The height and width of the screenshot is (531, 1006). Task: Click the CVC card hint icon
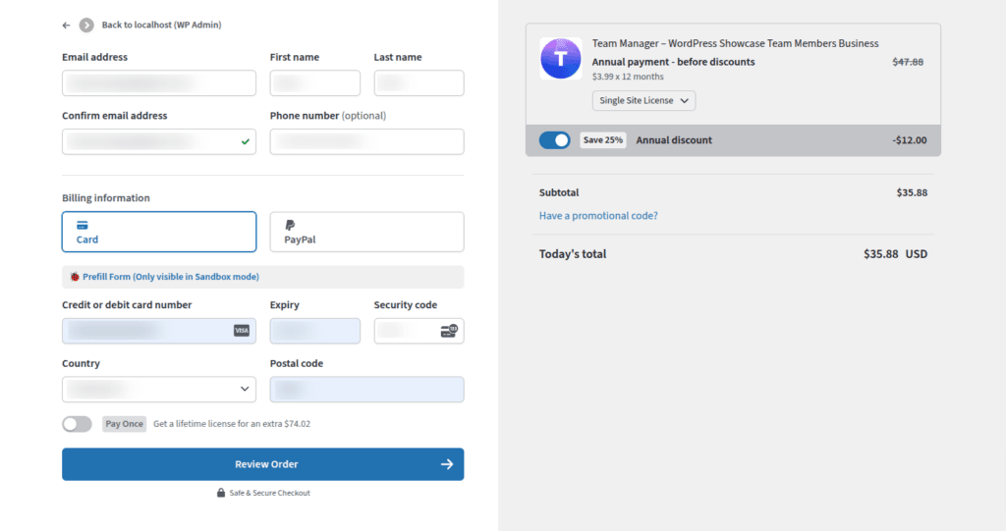(x=449, y=331)
